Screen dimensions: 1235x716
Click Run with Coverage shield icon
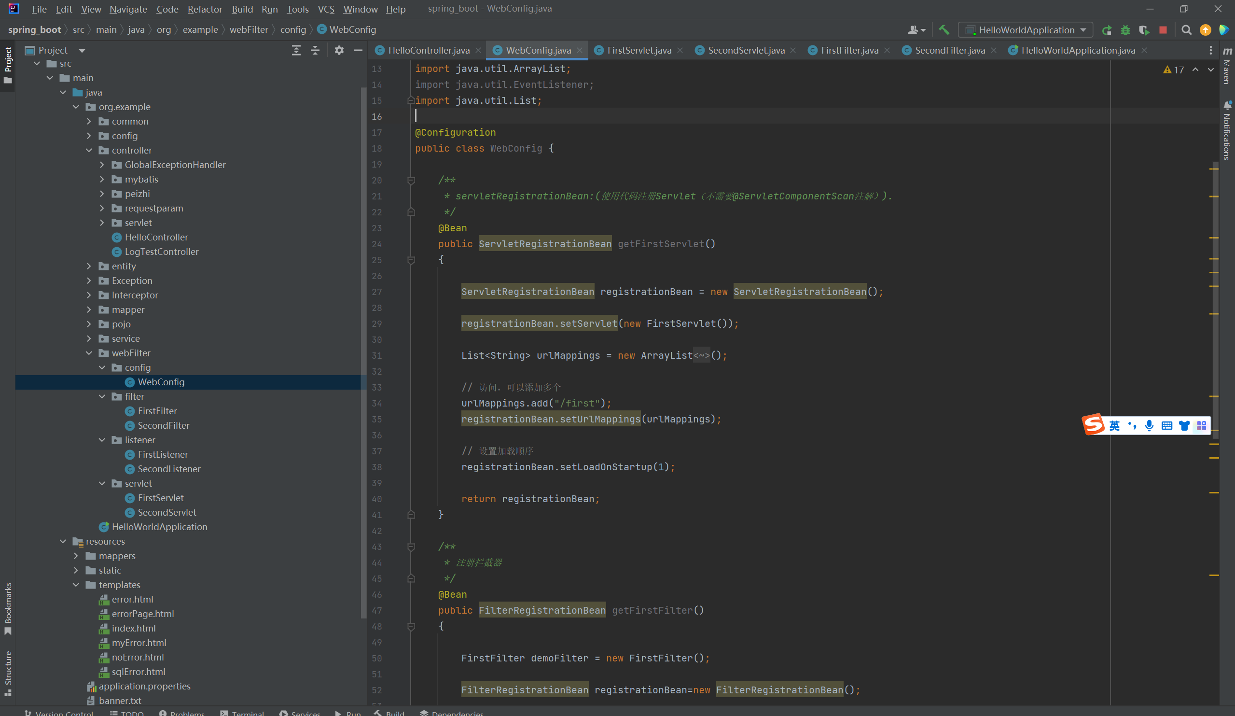point(1144,30)
